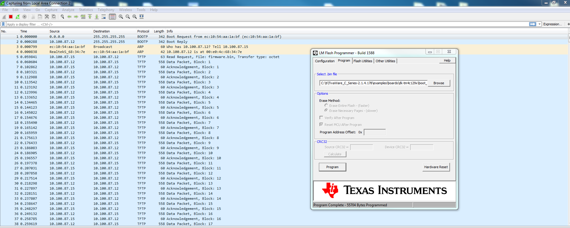Switch to the Configuration tab
Viewport: 570px width, 228px height.
tap(325, 61)
